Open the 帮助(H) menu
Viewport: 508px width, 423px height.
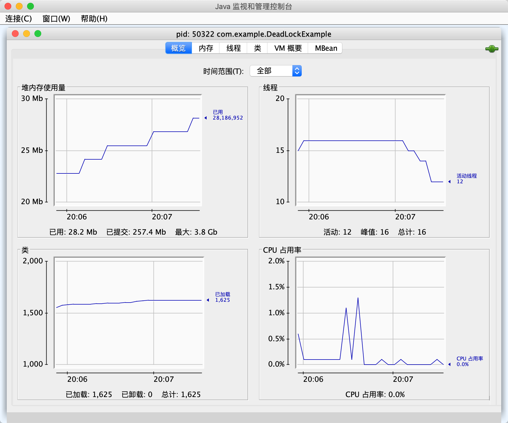pos(94,19)
